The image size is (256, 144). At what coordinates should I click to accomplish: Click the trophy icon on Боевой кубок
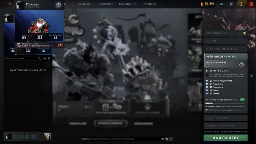pos(244,33)
